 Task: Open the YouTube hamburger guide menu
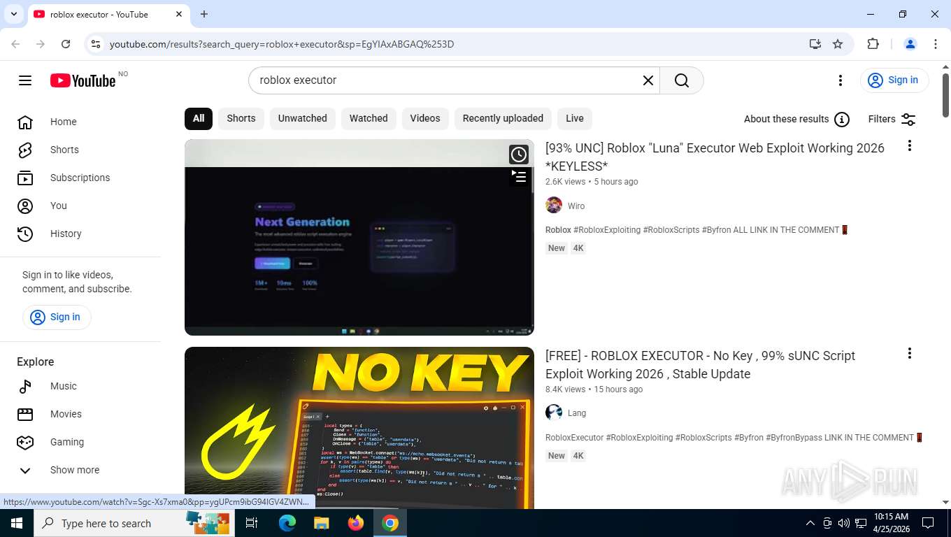[x=25, y=80]
